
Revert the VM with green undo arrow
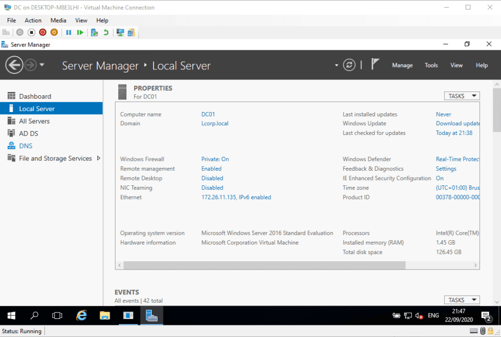click(106, 32)
